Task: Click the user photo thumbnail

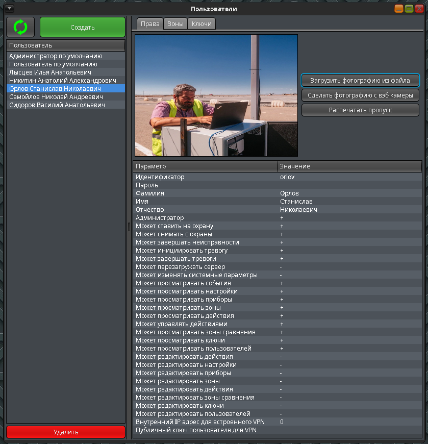Action: click(216, 95)
